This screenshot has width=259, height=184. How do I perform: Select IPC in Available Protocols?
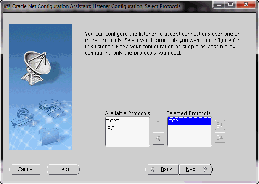tap(127, 129)
